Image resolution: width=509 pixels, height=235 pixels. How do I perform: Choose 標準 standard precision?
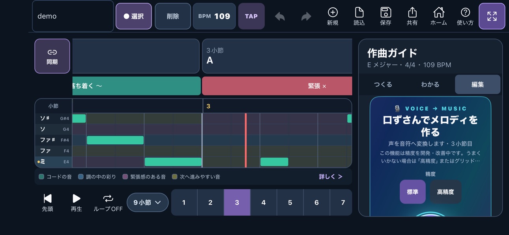click(413, 192)
